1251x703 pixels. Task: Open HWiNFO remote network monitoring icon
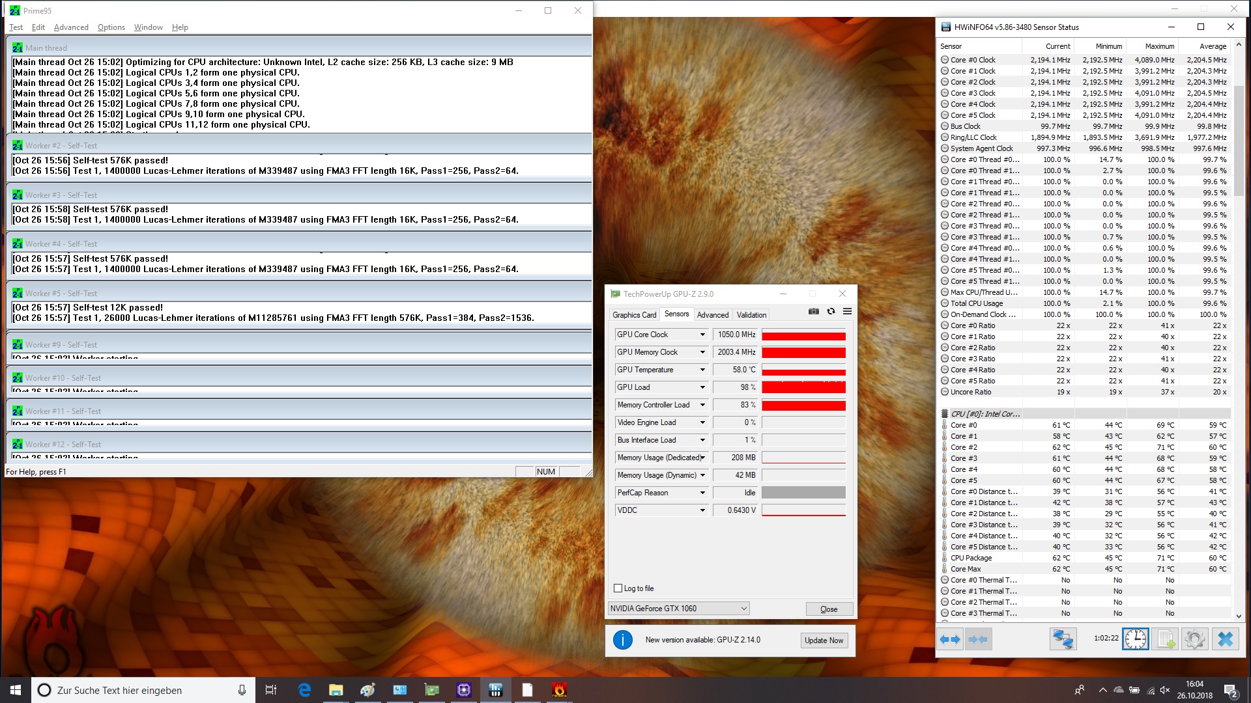[1063, 639]
